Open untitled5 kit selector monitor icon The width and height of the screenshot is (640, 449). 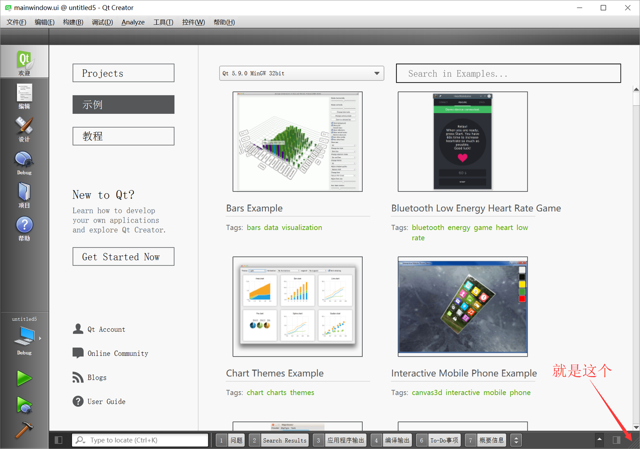point(24,336)
